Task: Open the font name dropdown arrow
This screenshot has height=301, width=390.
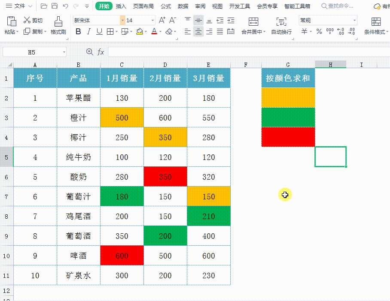Action: 122,20
